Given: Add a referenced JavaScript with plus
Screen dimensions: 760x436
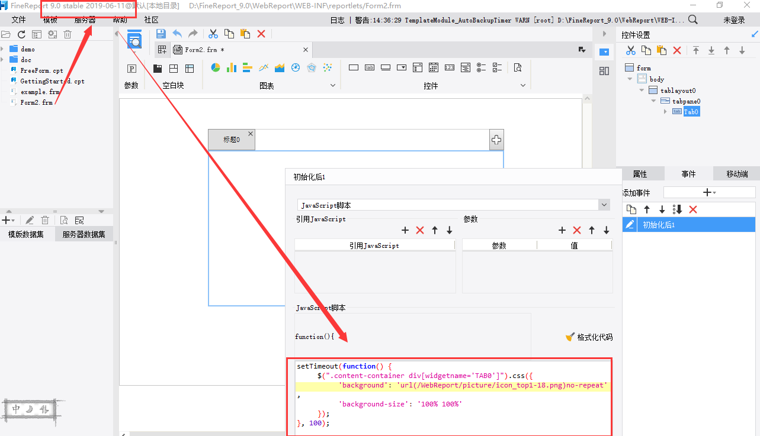Looking at the screenshot, I should [x=405, y=230].
